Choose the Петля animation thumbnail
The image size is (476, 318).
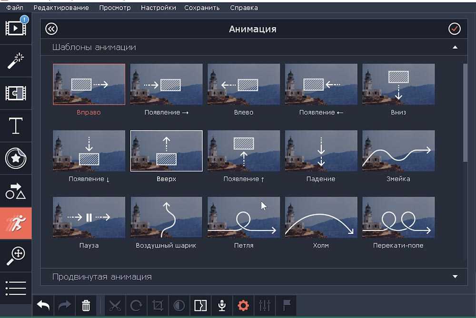click(x=244, y=217)
